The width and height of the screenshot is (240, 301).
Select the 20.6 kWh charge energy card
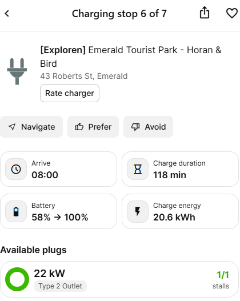pos(181,211)
